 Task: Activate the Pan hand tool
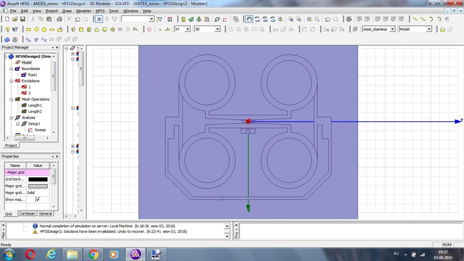249,19
